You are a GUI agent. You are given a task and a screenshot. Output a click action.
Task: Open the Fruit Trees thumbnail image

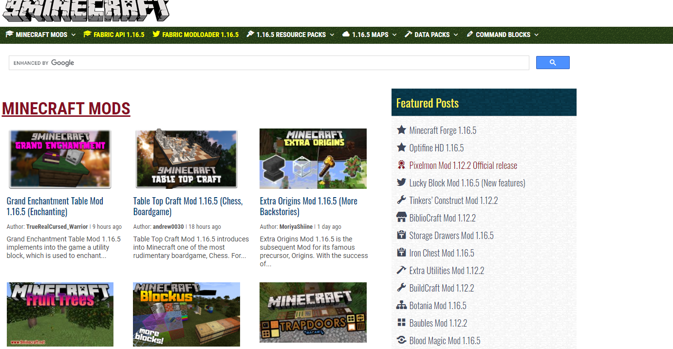pos(60,314)
